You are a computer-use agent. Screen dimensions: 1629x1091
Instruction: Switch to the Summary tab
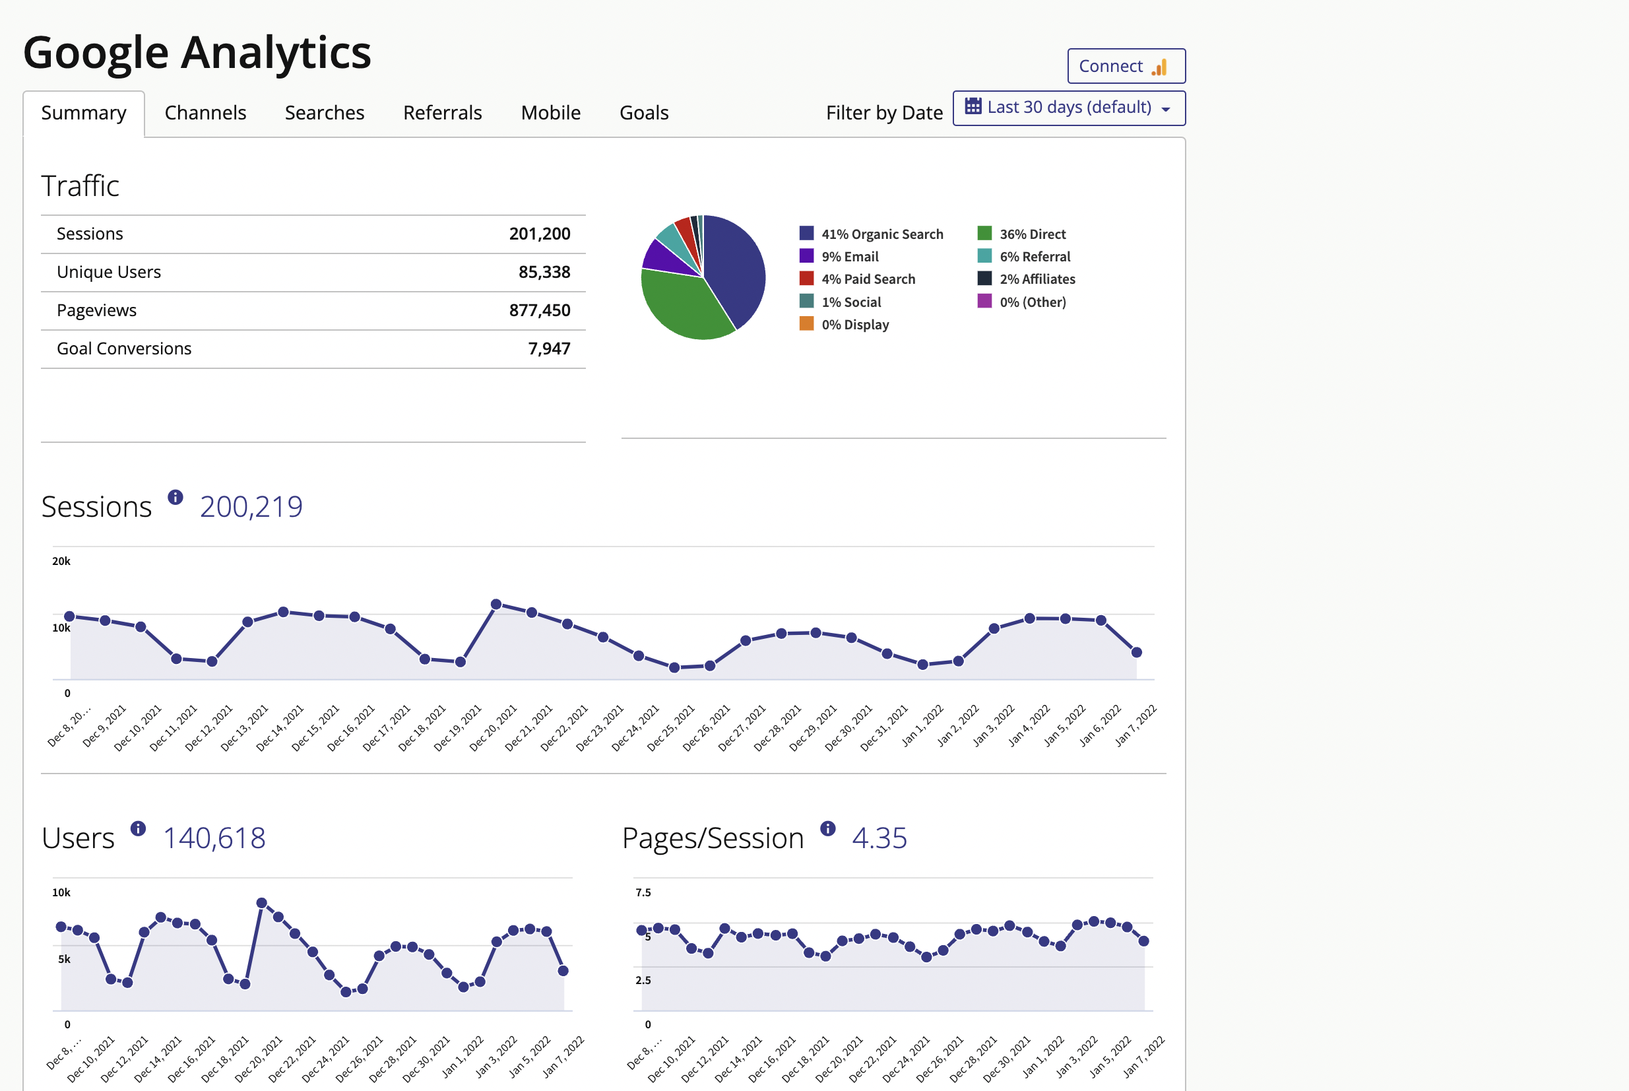pos(84,114)
